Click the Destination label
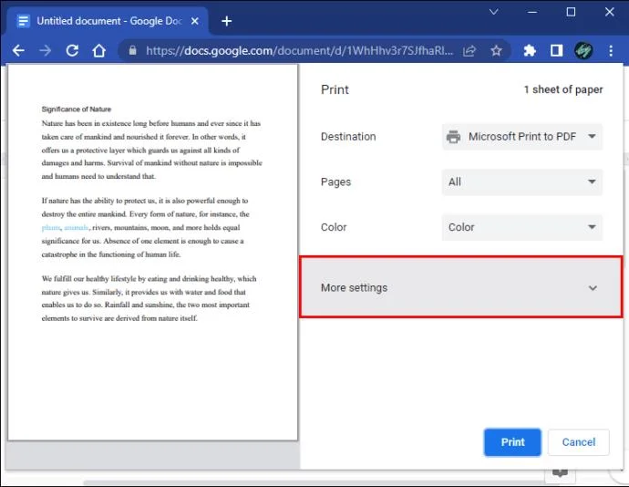The width and height of the screenshot is (629, 487). point(348,137)
